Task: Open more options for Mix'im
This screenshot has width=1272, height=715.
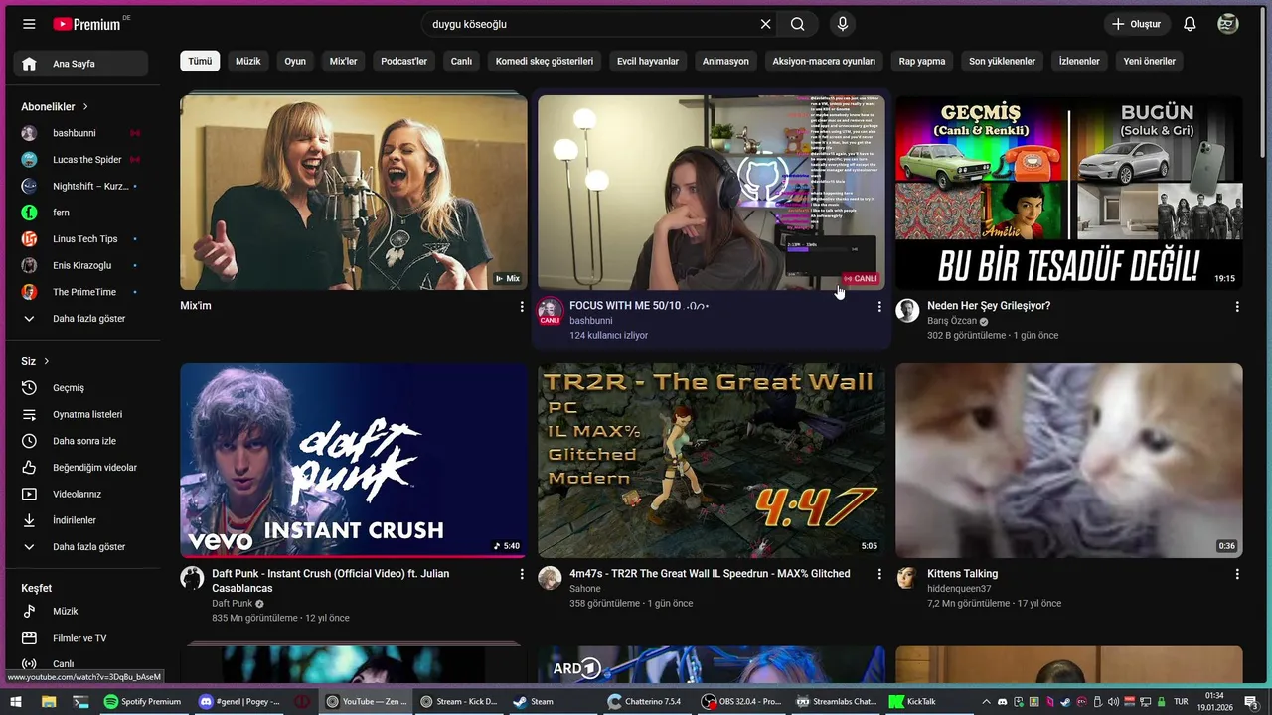Action: click(522, 307)
